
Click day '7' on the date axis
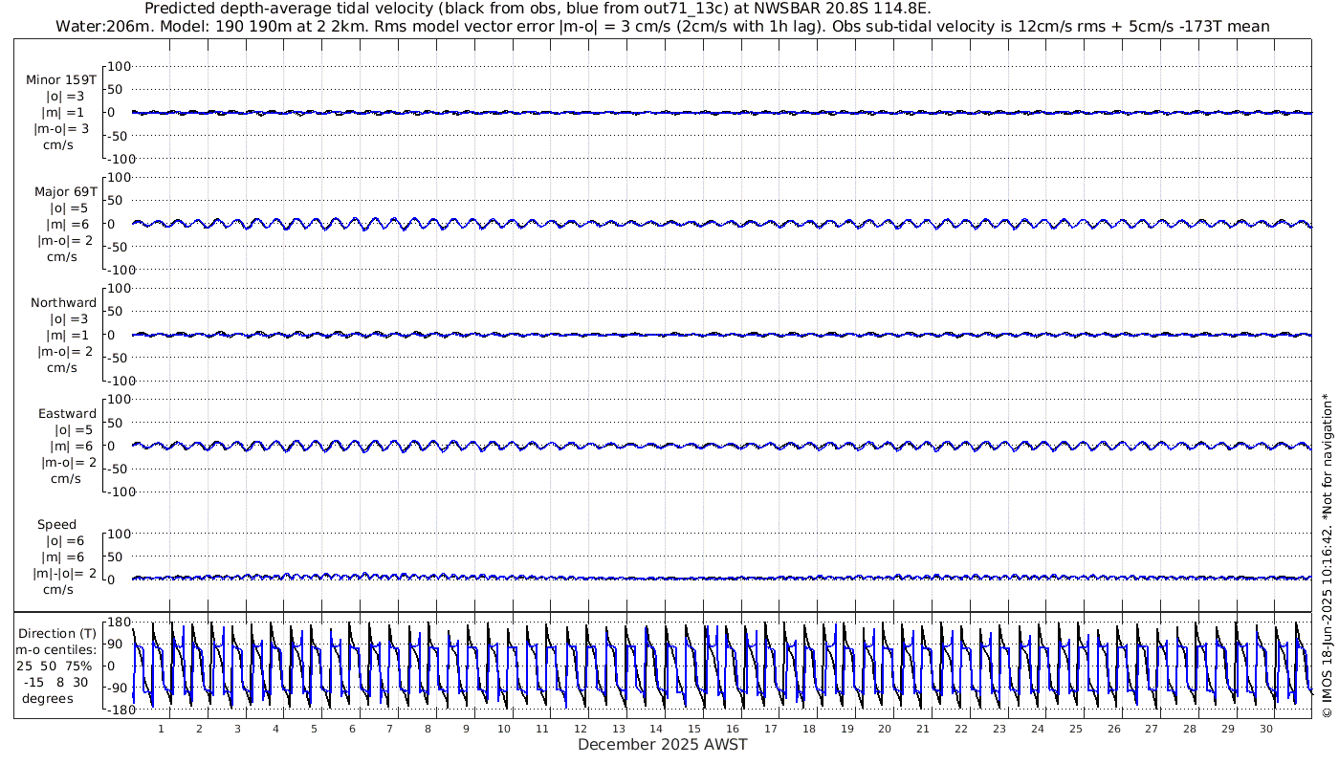point(389,729)
